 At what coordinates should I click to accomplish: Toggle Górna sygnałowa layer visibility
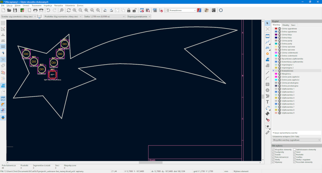coord(279,29)
